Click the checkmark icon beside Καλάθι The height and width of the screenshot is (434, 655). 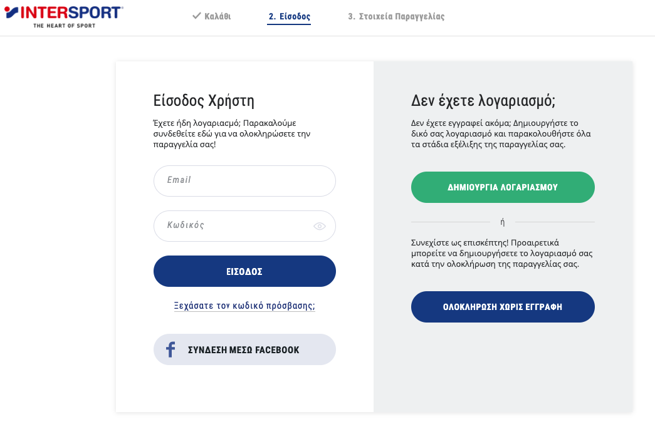(x=197, y=16)
